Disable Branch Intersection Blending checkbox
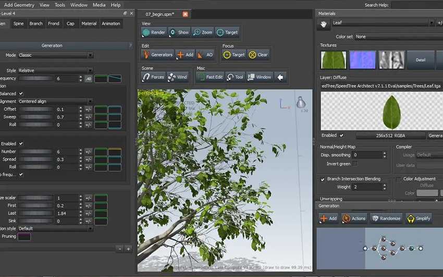 [x=323, y=179]
